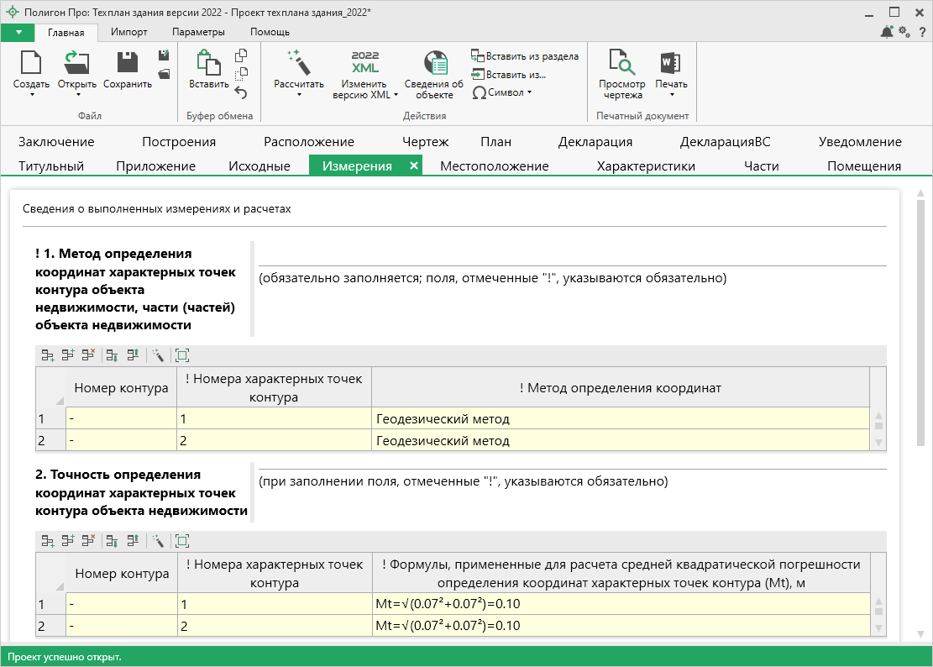Click Вставить из раздела button

525,56
